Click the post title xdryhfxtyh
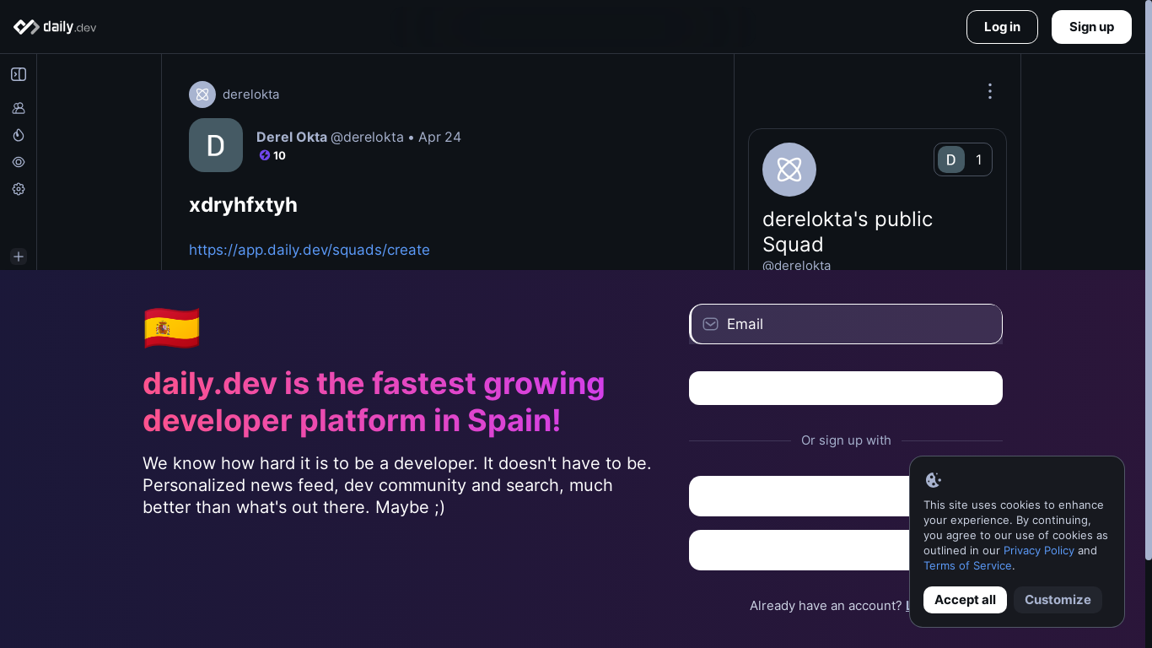The width and height of the screenshot is (1152, 648). pos(243,205)
